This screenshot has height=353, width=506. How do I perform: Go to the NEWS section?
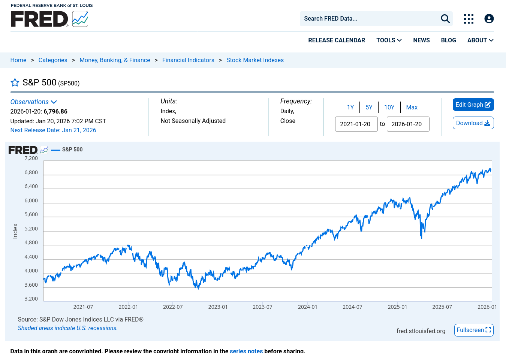pos(421,40)
